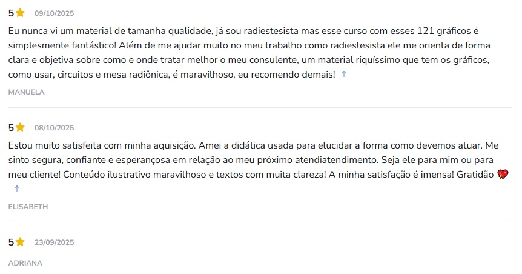
Task: Click the text "Estou muito satisfeita" in the review
Action: (x=55, y=145)
